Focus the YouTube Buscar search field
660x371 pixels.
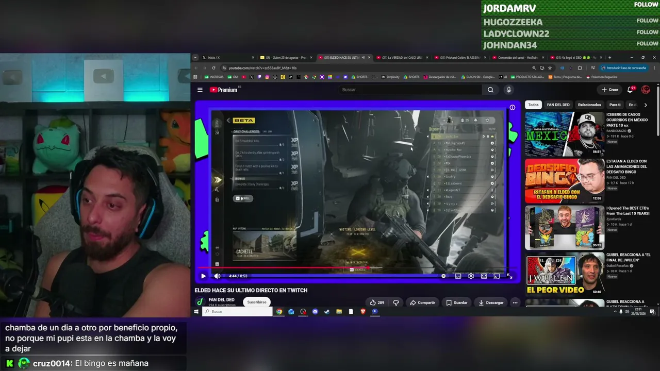(411, 90)
